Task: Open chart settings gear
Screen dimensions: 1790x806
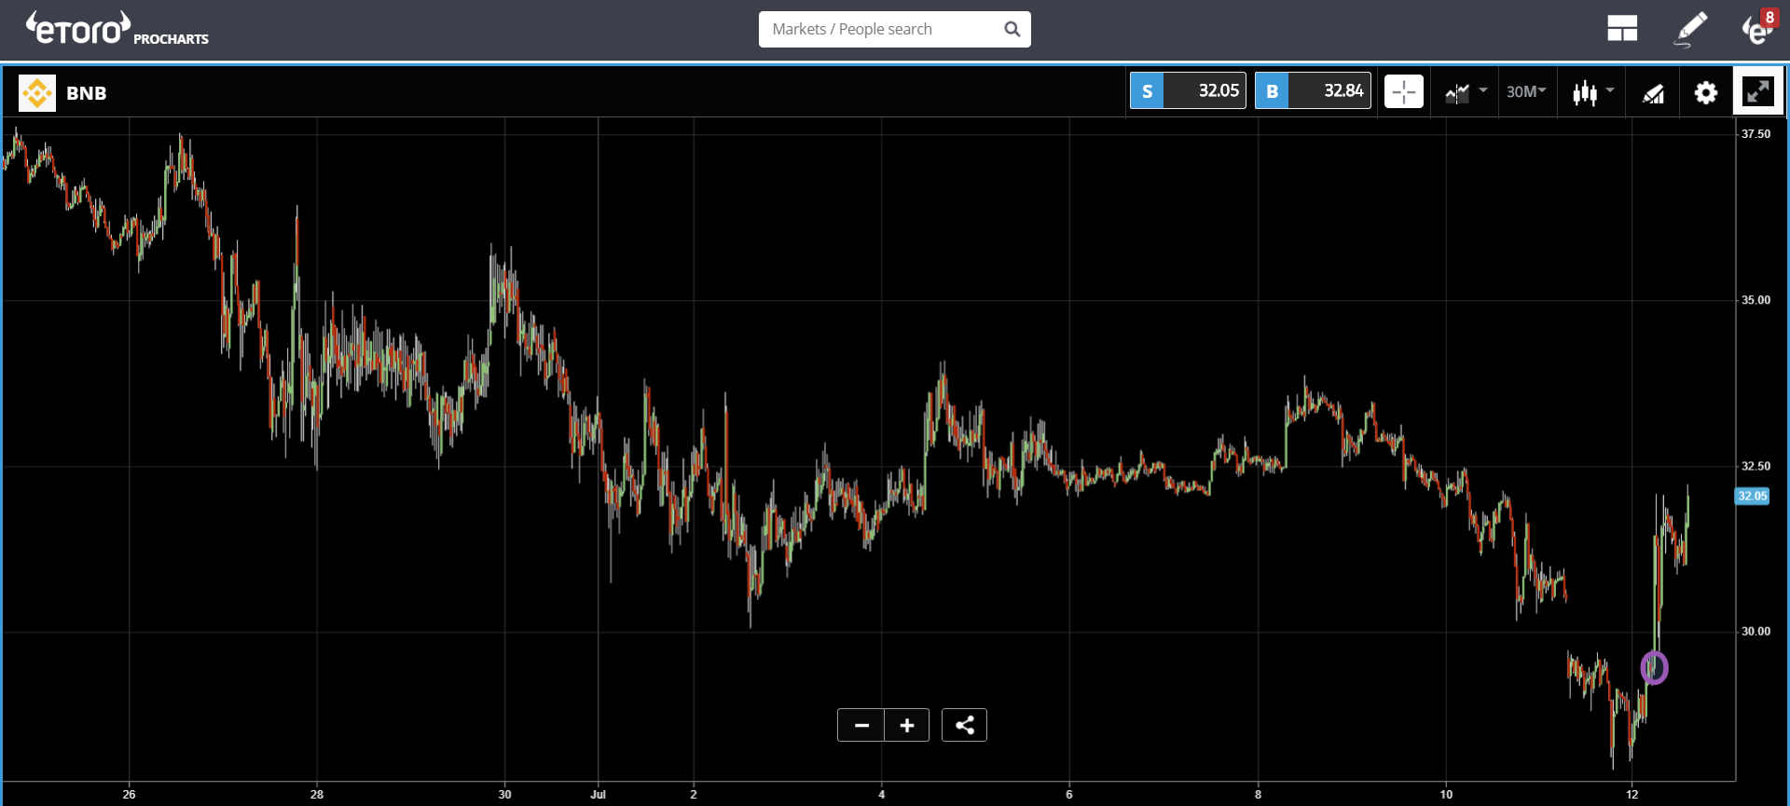Action: (x=1706, y=92)
